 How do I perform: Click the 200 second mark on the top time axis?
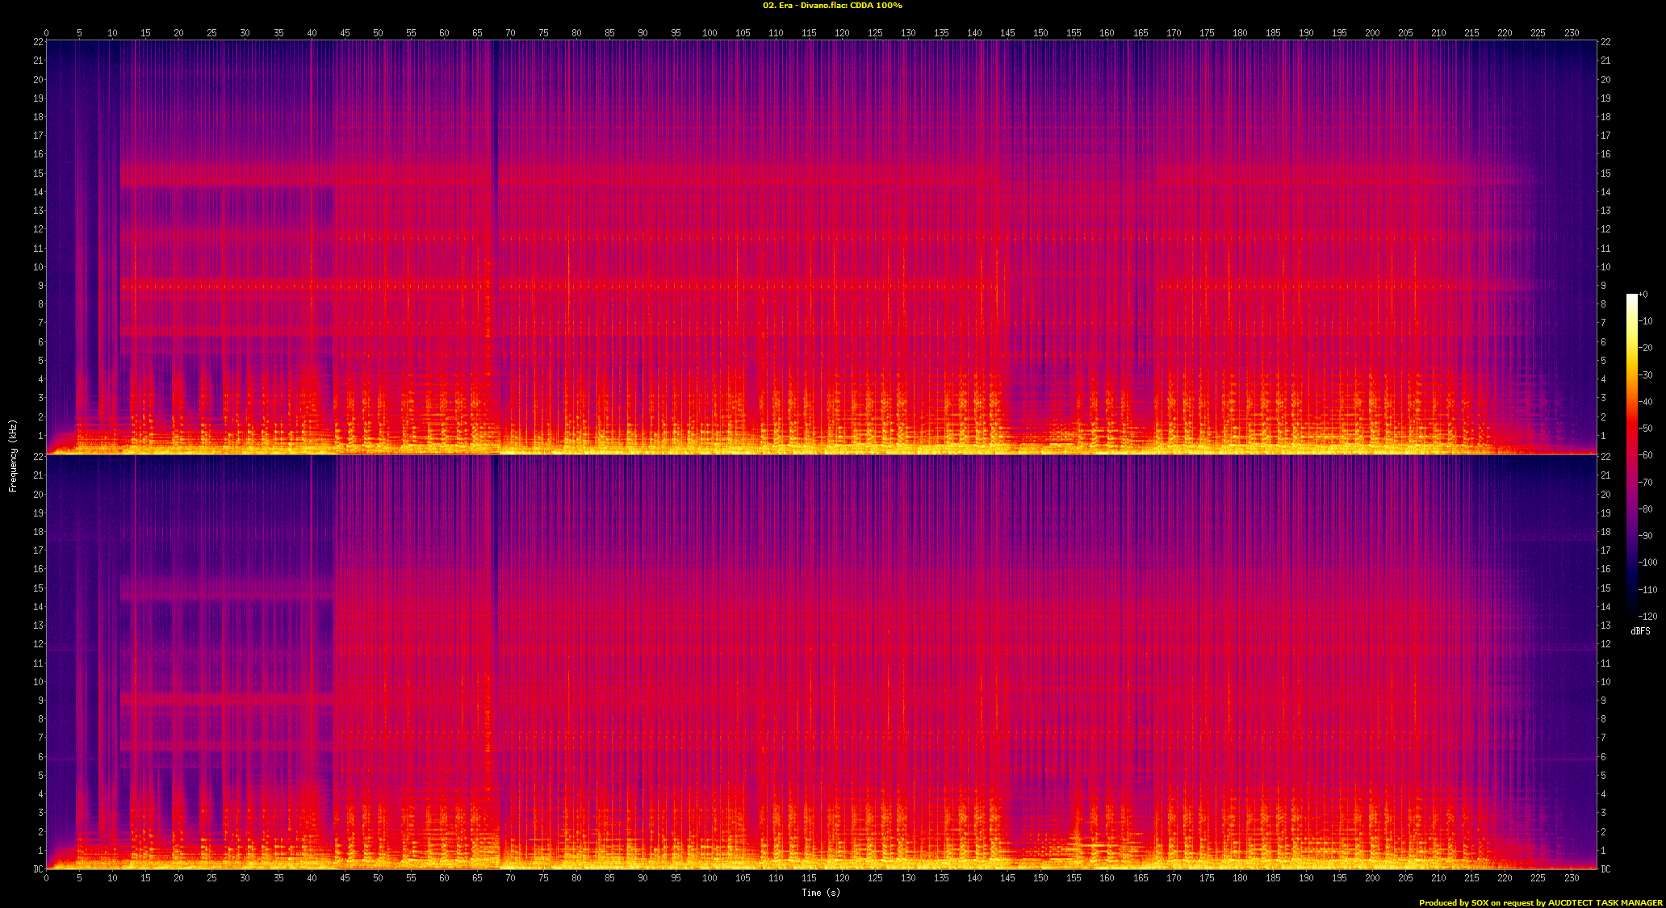[x=1372, y=33]
